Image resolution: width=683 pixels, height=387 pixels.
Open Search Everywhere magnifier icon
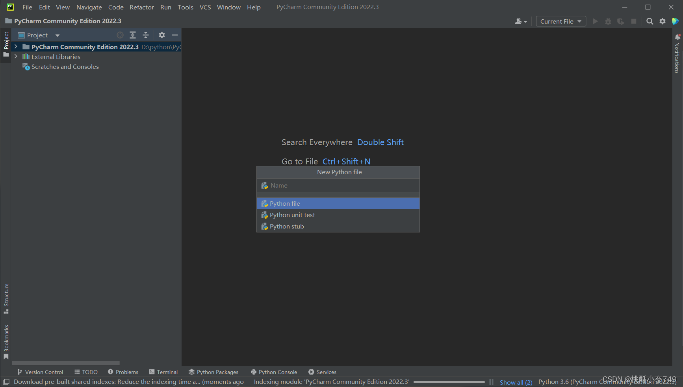point(650,21)
